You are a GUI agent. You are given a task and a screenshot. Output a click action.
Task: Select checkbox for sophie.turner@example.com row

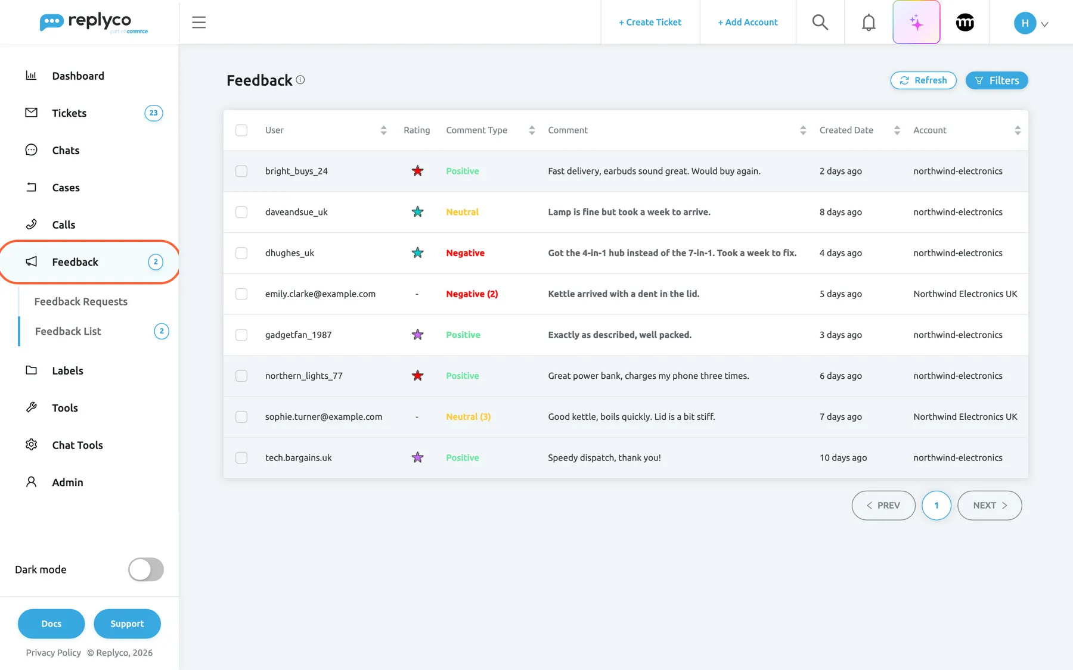click(241, 417)
